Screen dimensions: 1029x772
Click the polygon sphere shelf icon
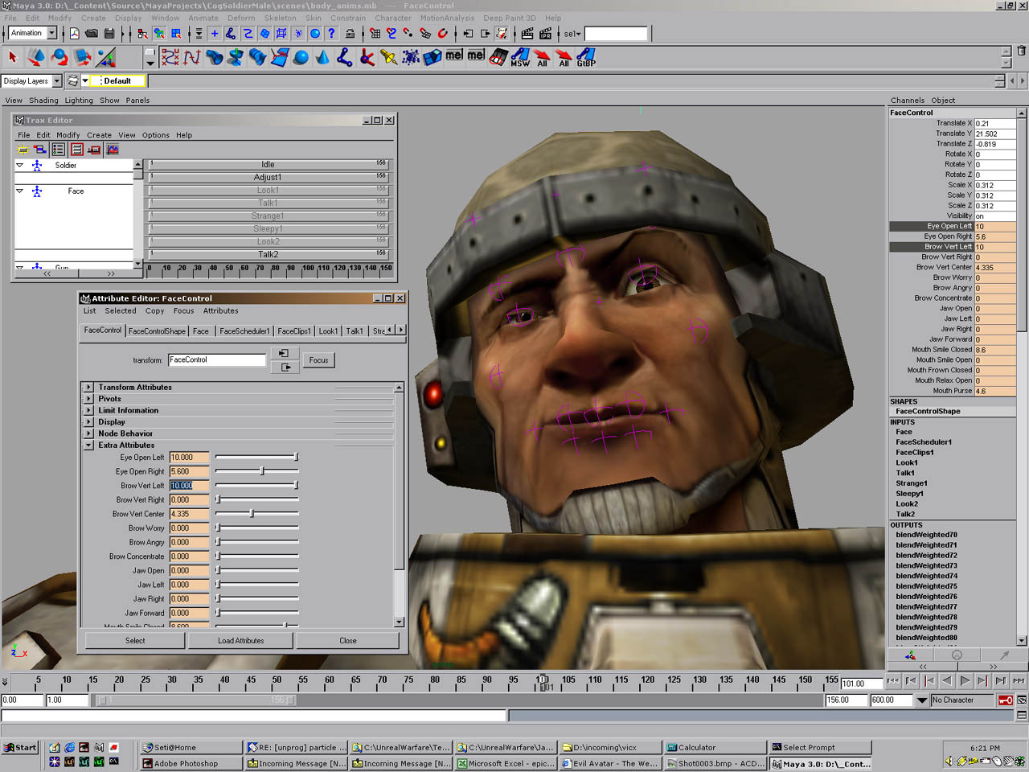(x=301, y=57)
